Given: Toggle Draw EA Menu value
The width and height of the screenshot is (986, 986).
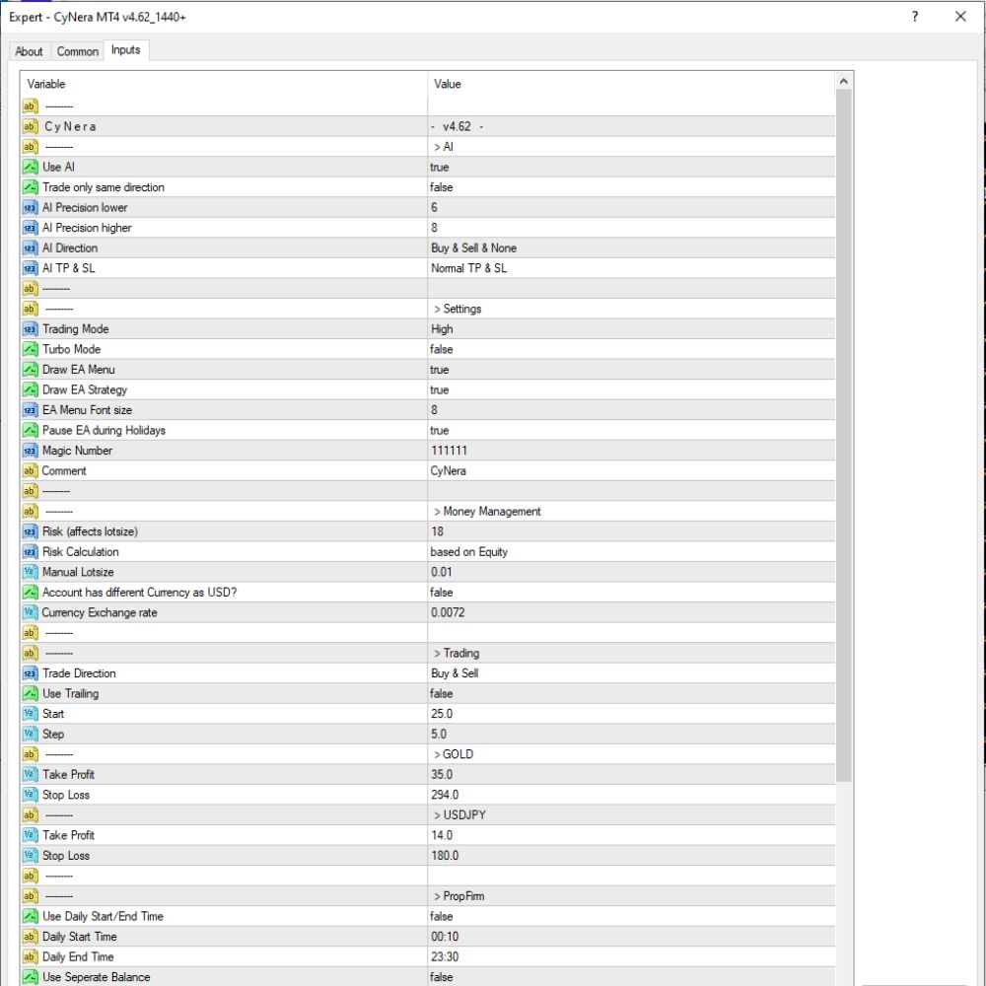Looking at the screenshot, I should click(631, 370).
